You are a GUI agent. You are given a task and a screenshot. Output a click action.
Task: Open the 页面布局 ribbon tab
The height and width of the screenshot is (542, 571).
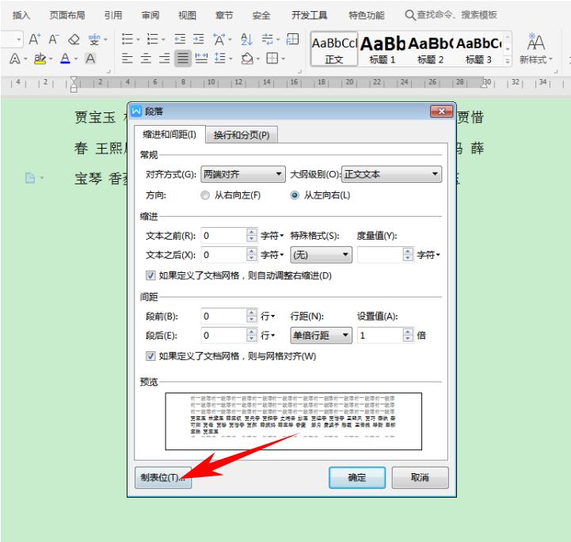coord(67,15)
